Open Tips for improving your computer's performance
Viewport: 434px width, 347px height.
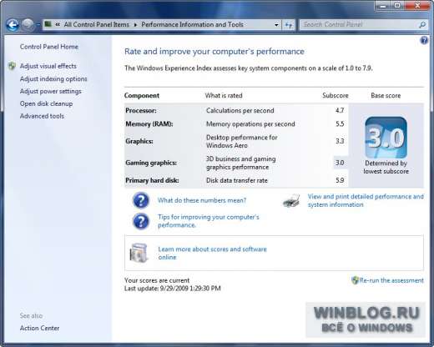(x=209, y=221)
